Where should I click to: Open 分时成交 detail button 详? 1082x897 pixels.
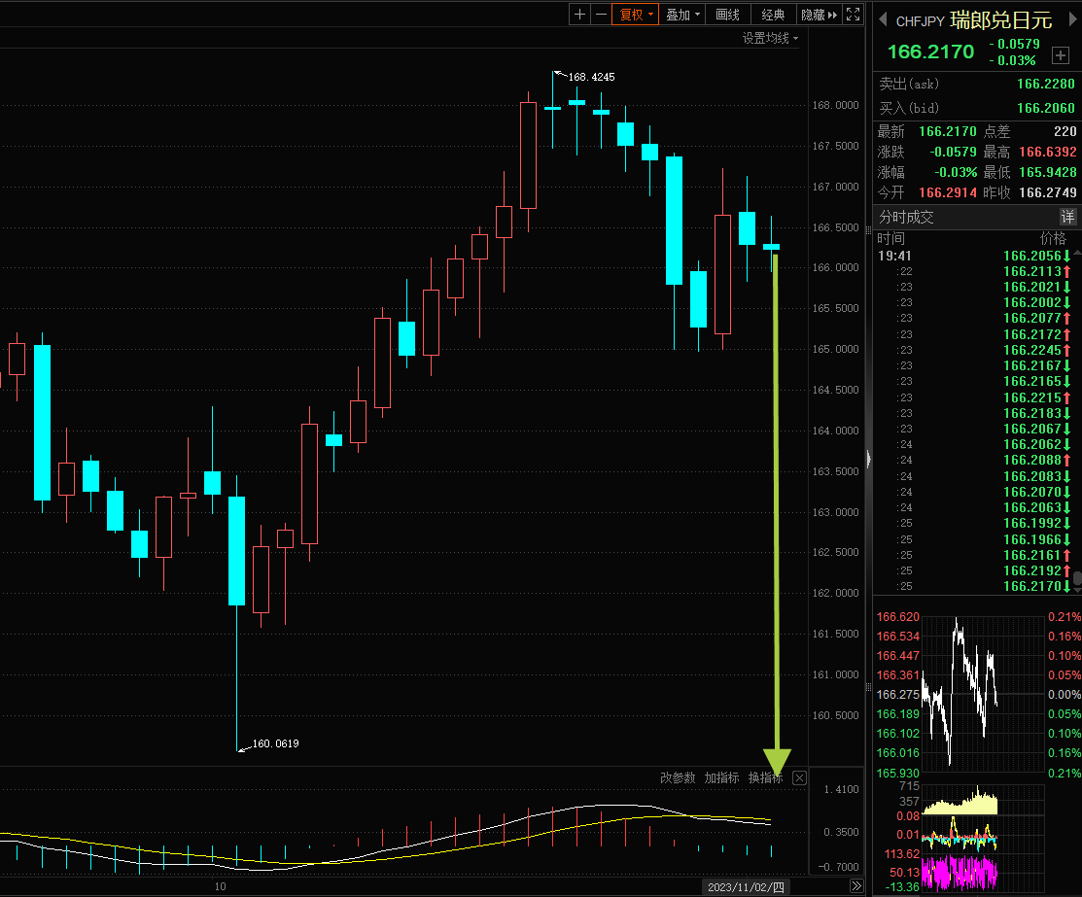point(1067,218)
